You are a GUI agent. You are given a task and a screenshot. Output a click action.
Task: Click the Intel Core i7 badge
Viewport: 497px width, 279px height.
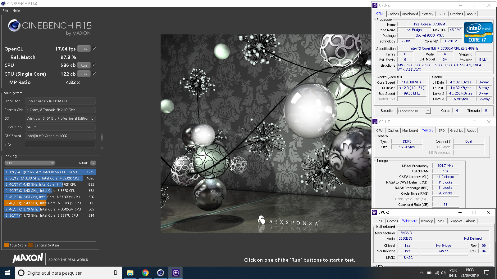click(x=478, y=32)
